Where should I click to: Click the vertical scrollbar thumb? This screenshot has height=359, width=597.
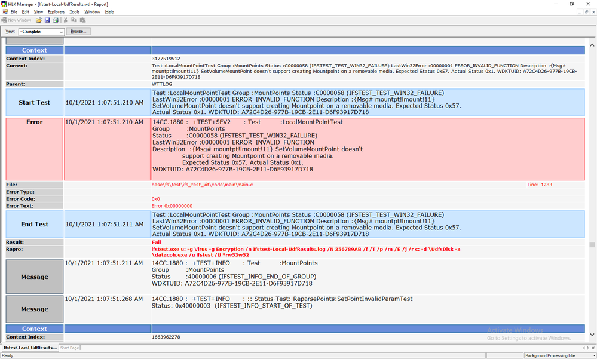(x=592, y=245)
